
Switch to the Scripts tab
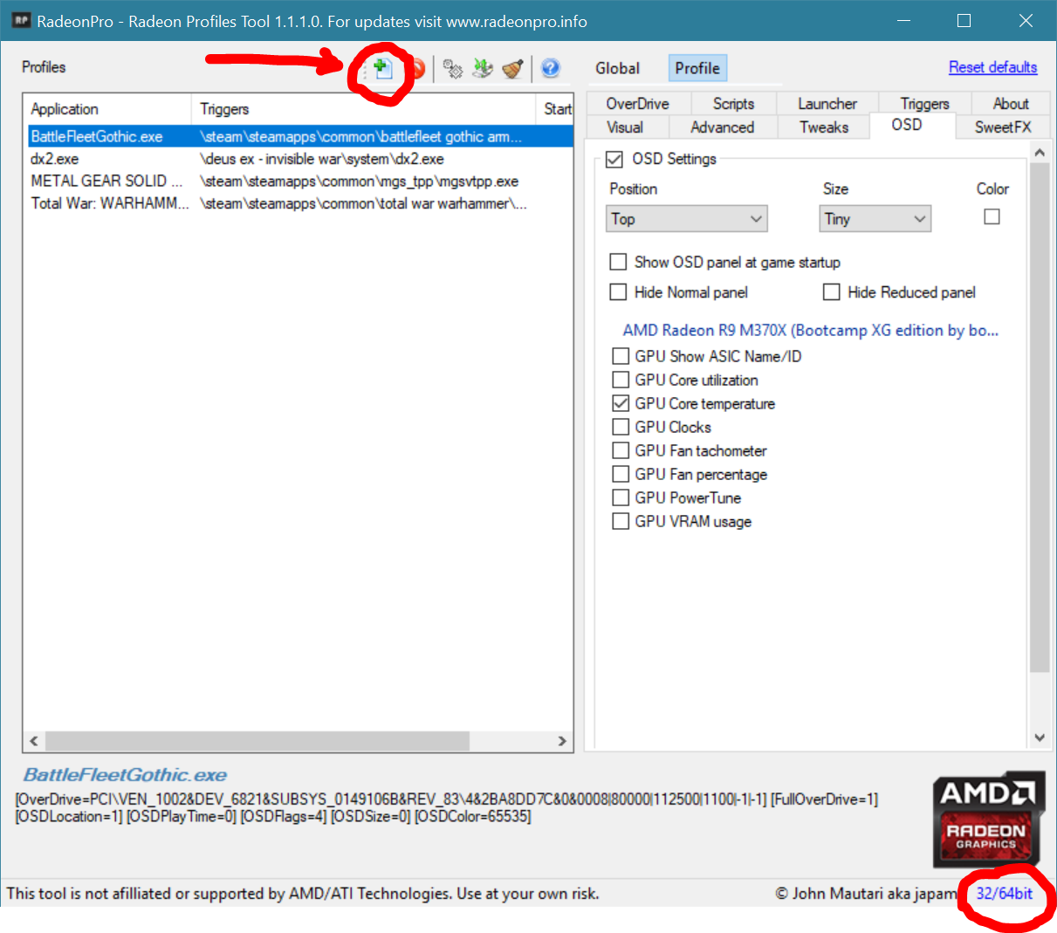coord(733,104)
